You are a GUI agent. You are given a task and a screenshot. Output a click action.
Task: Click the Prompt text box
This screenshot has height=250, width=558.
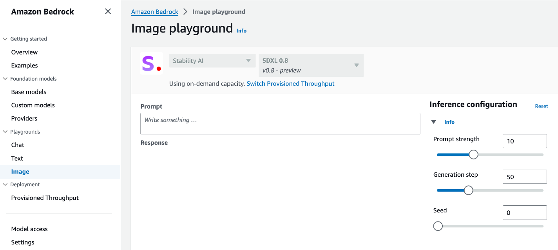(x=280, y=124)
